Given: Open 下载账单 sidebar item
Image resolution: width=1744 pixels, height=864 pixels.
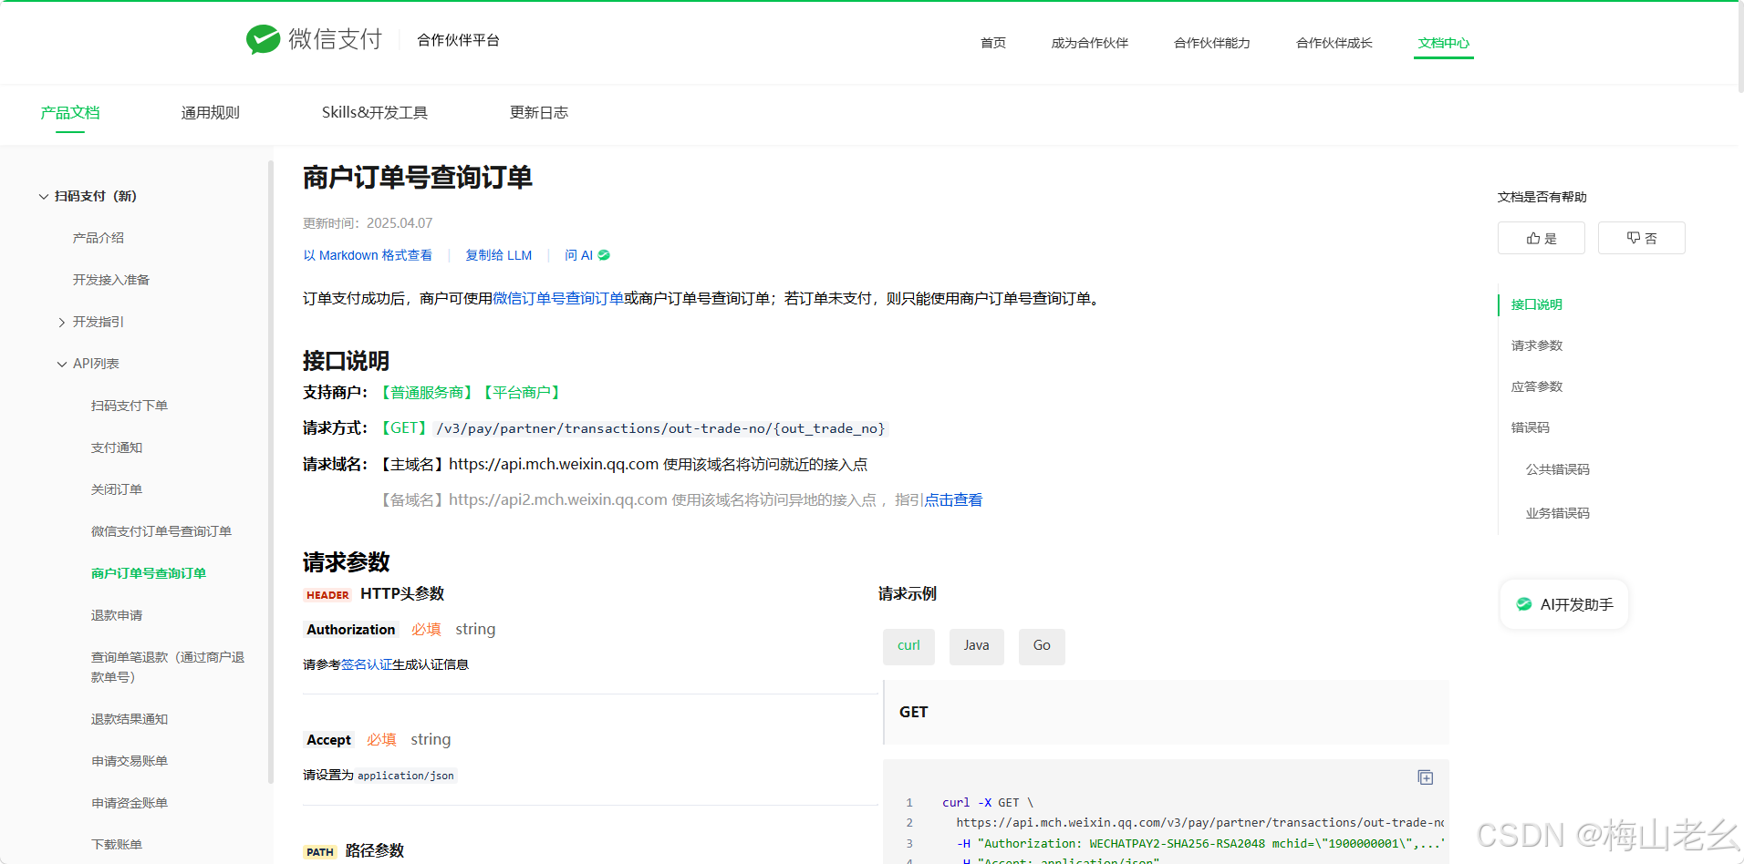Looking at the screenshot, I should coord(117,845).
